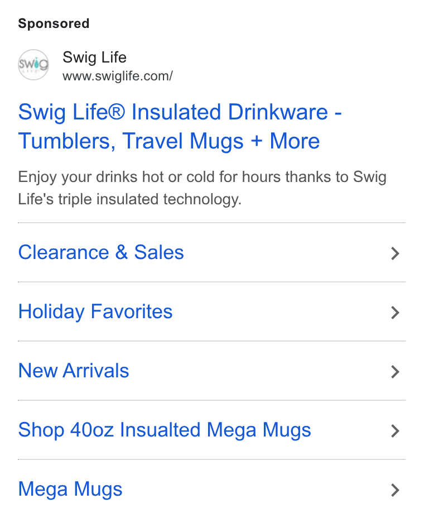The width and height of the screenshot is (424, 518).
Task: Click the chevron on the New Arrivals row
Action: [396, 372]
